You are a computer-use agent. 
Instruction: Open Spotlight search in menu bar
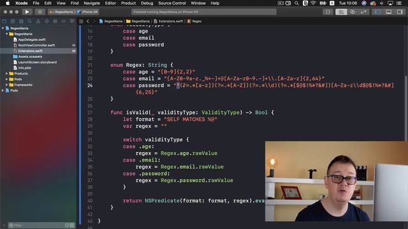(296, 3)
